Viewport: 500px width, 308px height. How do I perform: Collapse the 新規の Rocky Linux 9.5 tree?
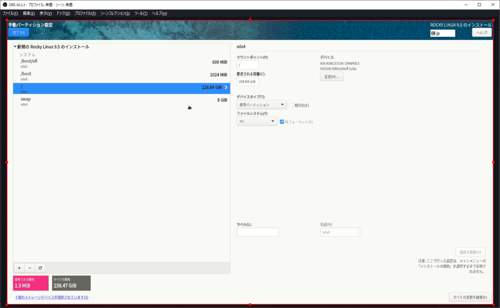click(15, 47)
